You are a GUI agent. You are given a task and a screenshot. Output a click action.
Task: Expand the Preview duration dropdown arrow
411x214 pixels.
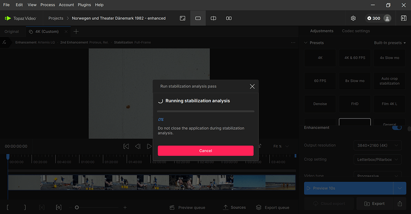(400, 188)
